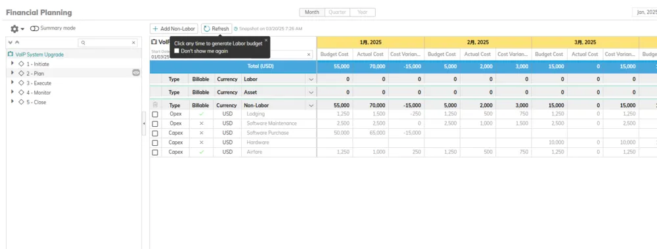The height and width of the screenshot is (249, 657).
Task: Tick the Software Purchase row checkbox
Action: [155, 133]
